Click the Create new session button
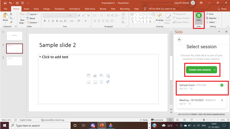The height and width of the screenshot is (129, 230). coord(200,70)
